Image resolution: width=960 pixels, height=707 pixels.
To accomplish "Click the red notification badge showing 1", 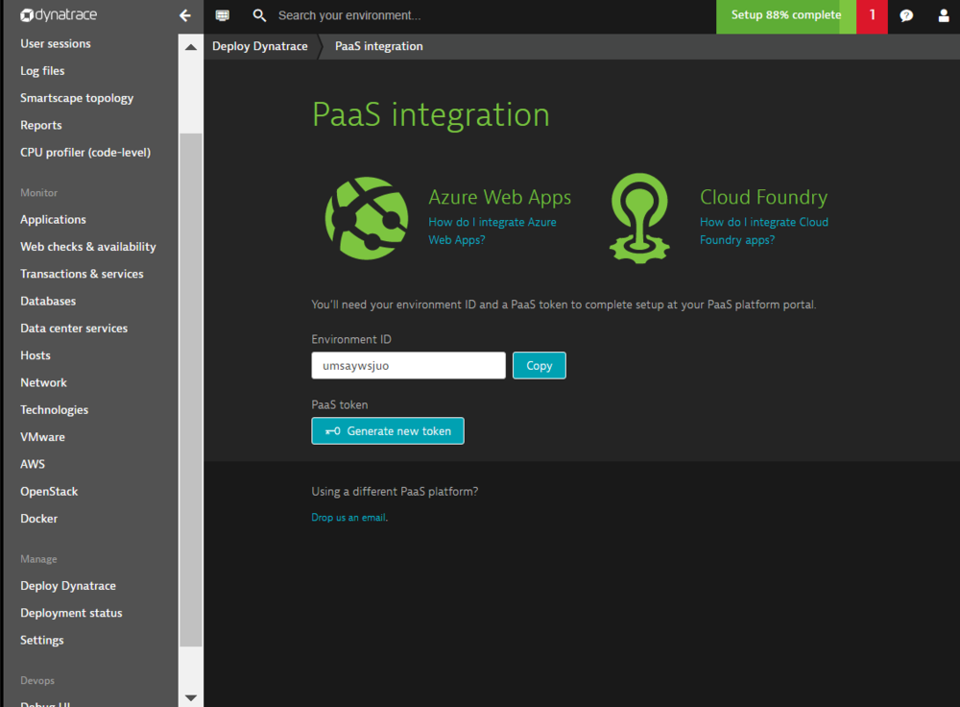I will [872, 16].
